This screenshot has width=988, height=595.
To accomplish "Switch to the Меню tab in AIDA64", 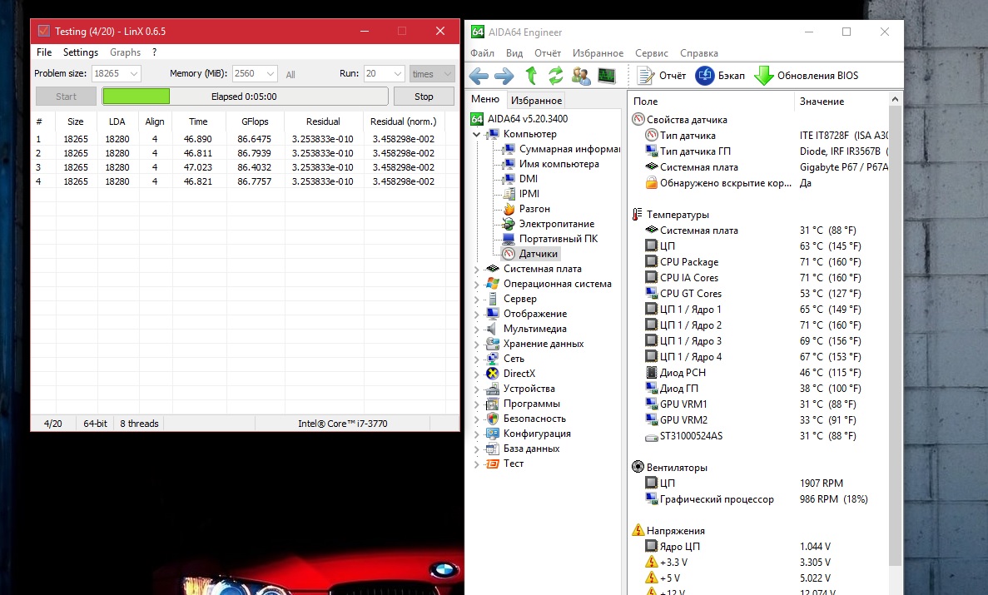I will (x=485, y=99).
